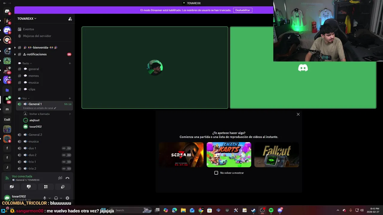Open output device options arrow next to headphones
Screen dimensions: 383x215
pos(61,198)
